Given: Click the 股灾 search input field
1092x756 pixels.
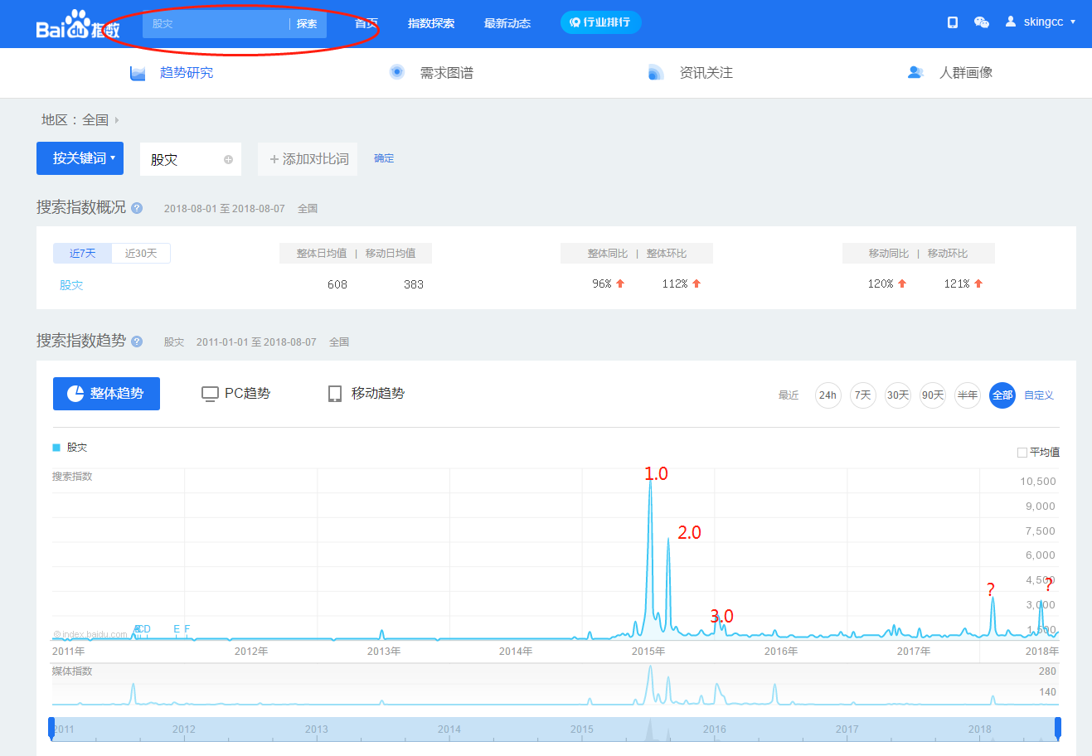Looking at the screenshot, I should click(216, 24).
